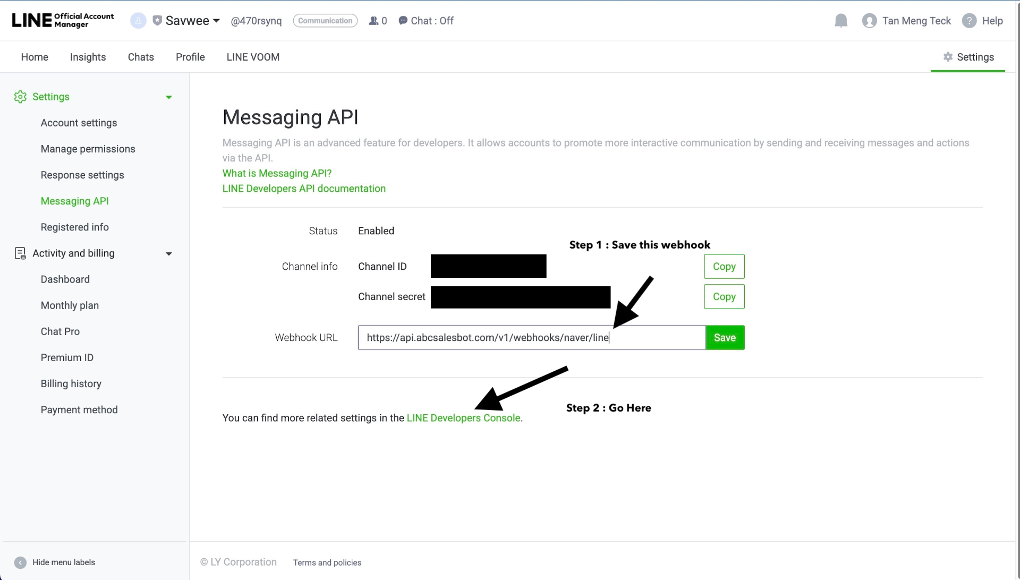Open the Savwee account dropdown arrow
Viewport: 1020px width, 580px height.
coord(216,21)
